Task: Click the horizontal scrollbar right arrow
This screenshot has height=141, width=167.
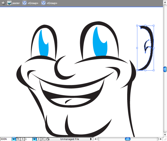Action: point(161,139)
